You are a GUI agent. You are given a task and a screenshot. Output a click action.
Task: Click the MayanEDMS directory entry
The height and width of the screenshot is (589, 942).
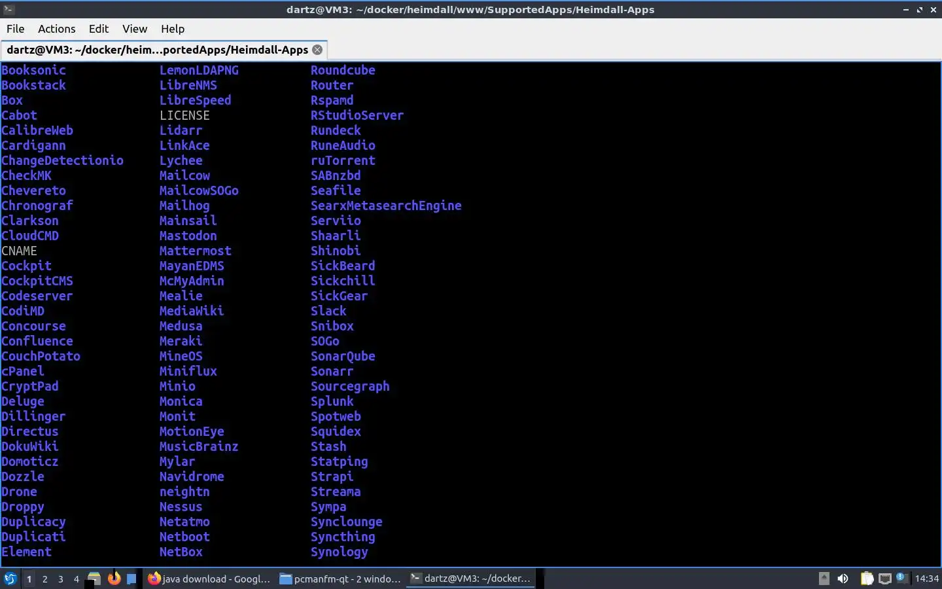192,266
